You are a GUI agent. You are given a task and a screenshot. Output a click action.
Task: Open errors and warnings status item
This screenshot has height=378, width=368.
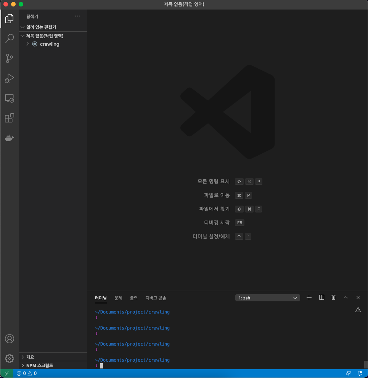tap(27, 373)
